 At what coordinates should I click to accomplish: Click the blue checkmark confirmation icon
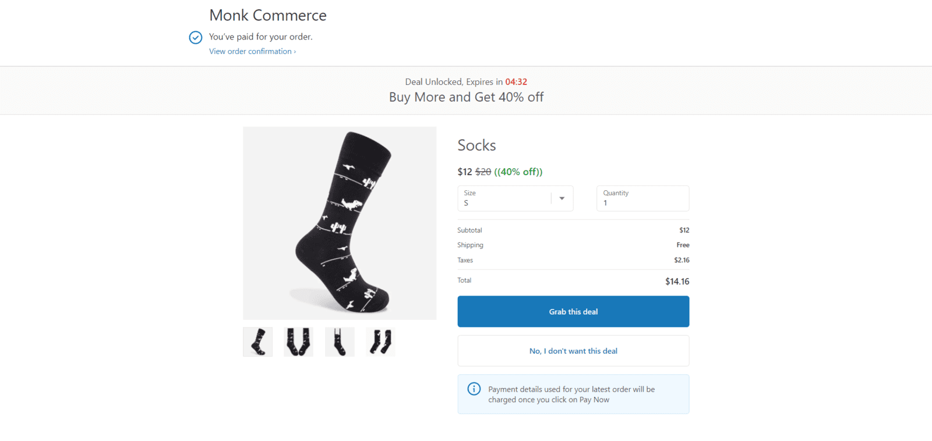click(196, 37)
